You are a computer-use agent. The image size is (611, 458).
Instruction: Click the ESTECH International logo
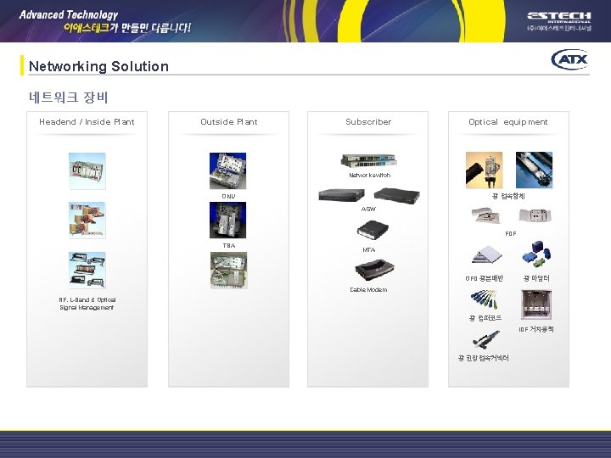pos(559,21)
